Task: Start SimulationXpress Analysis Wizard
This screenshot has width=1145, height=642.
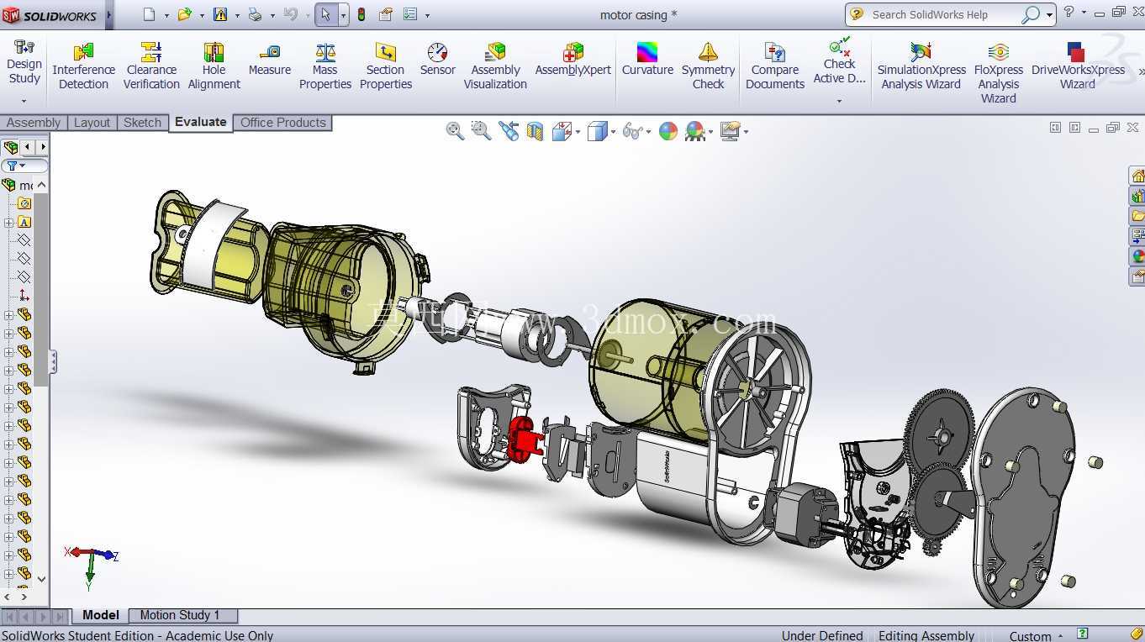Action: pos(921,66)
